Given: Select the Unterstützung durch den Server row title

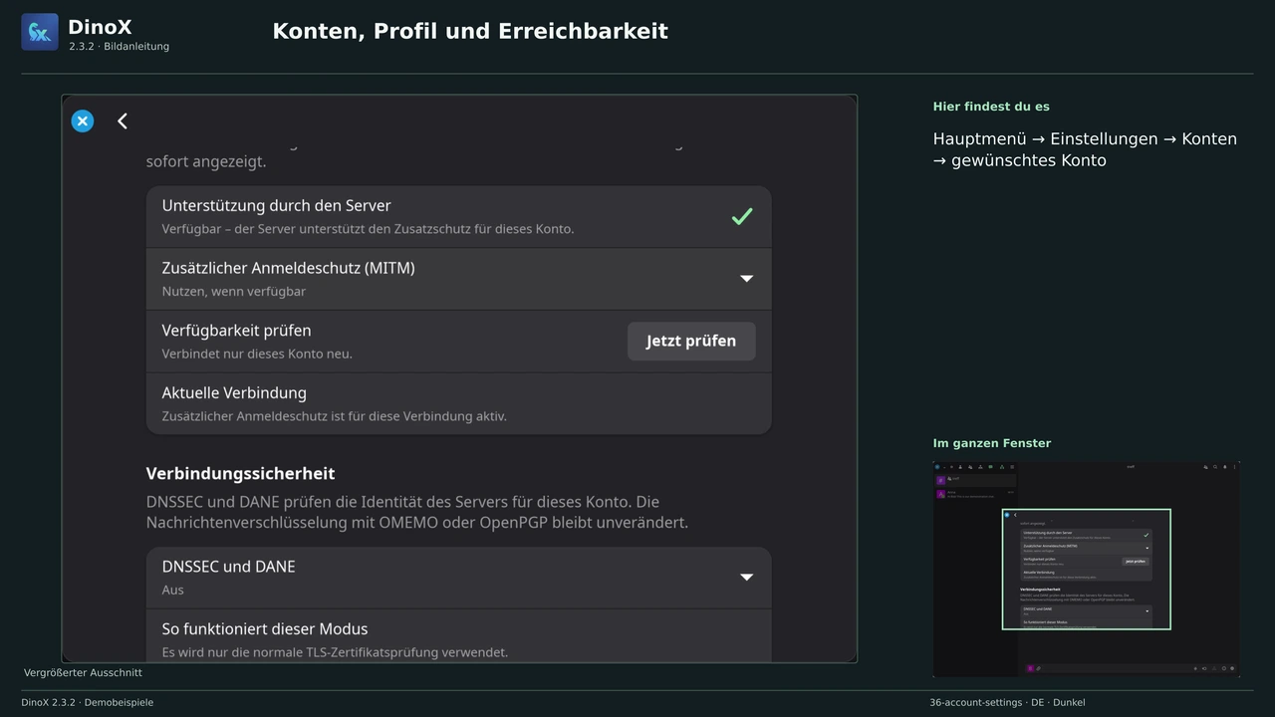Looking at the screenshot, I should 276,206.
